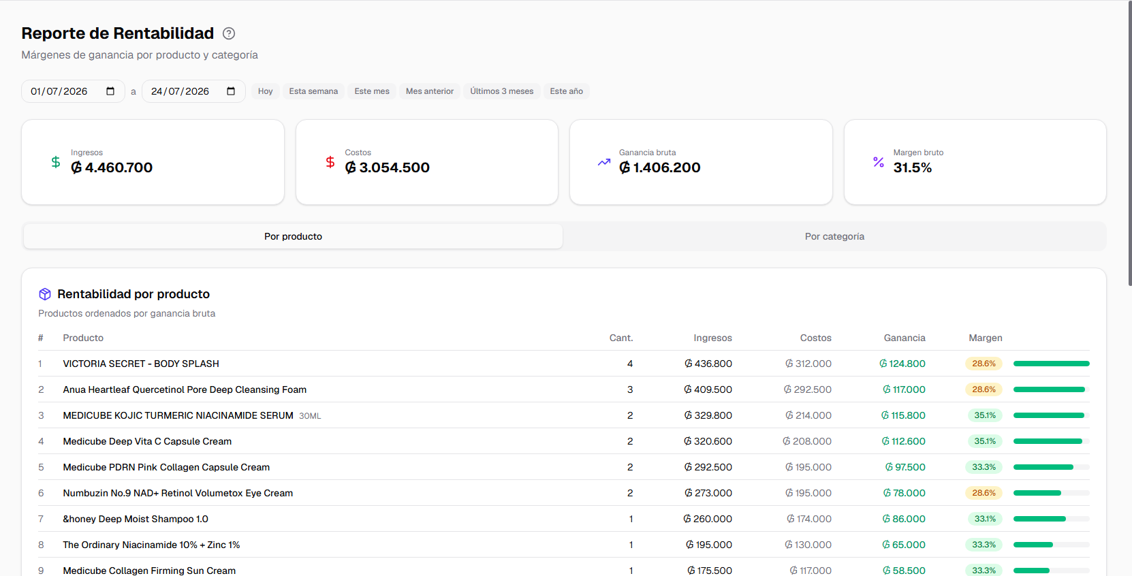
Task: Click green dollar icon in the Ingresos card
Action: click(x=56, y=162)
